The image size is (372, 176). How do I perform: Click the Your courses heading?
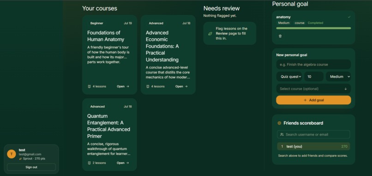(100, 9)
